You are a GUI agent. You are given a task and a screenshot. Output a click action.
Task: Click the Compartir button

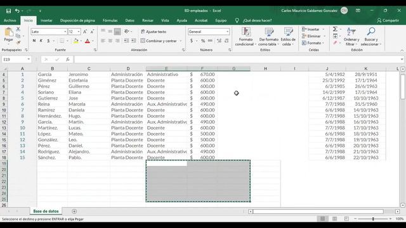pyautogui.click(x=388, y=20)
